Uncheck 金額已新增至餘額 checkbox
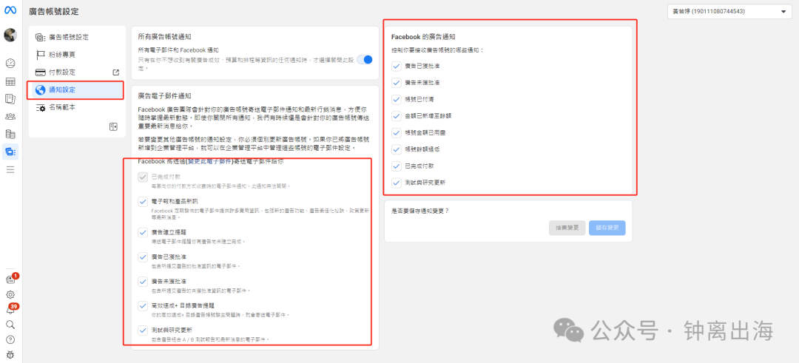The height and width of the screenshot is (363, 799). [x=396, y=115]
